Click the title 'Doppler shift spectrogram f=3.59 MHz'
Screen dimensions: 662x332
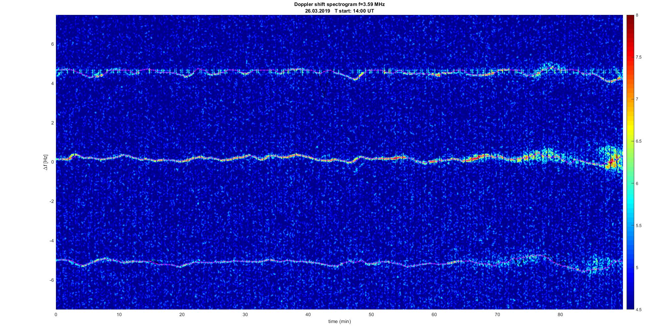coord(339,4)
